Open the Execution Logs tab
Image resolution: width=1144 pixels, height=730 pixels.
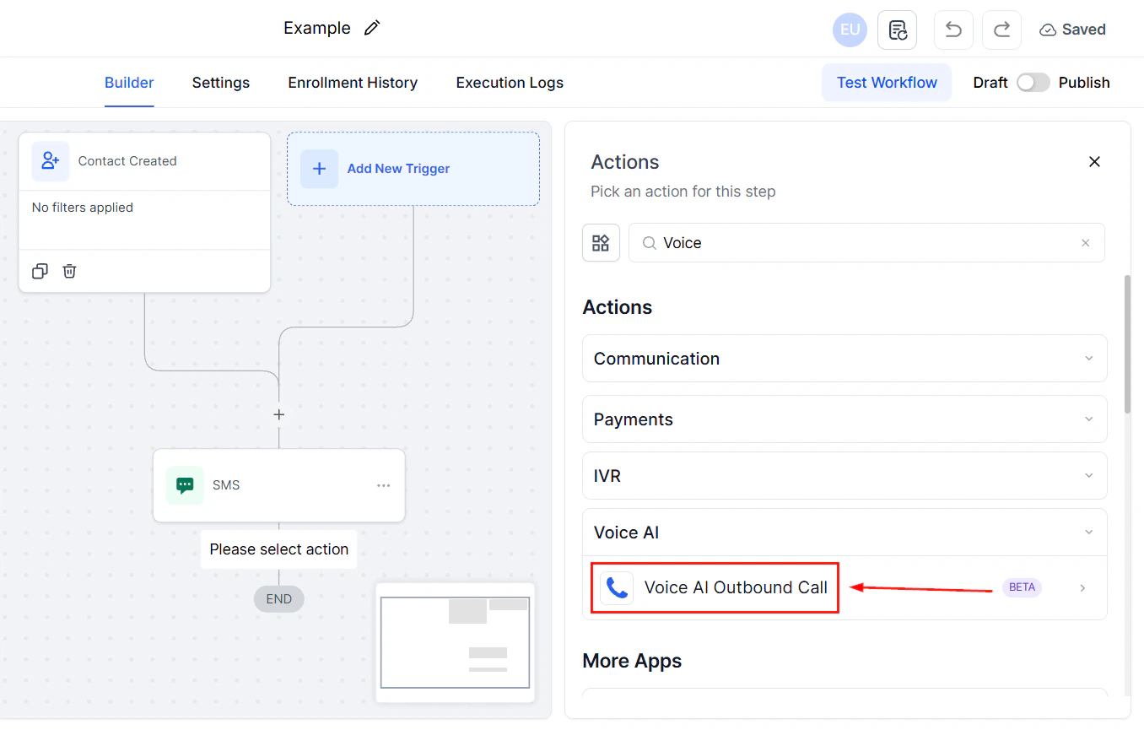510,82
